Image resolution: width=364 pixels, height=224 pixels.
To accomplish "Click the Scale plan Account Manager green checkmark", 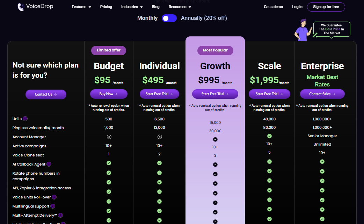I will coord(269,136).
